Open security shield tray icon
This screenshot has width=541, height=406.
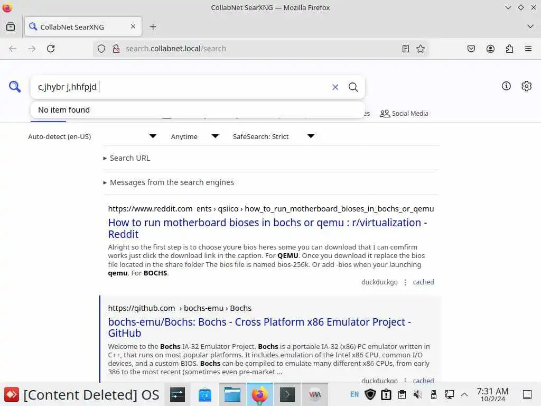point(370,394)
